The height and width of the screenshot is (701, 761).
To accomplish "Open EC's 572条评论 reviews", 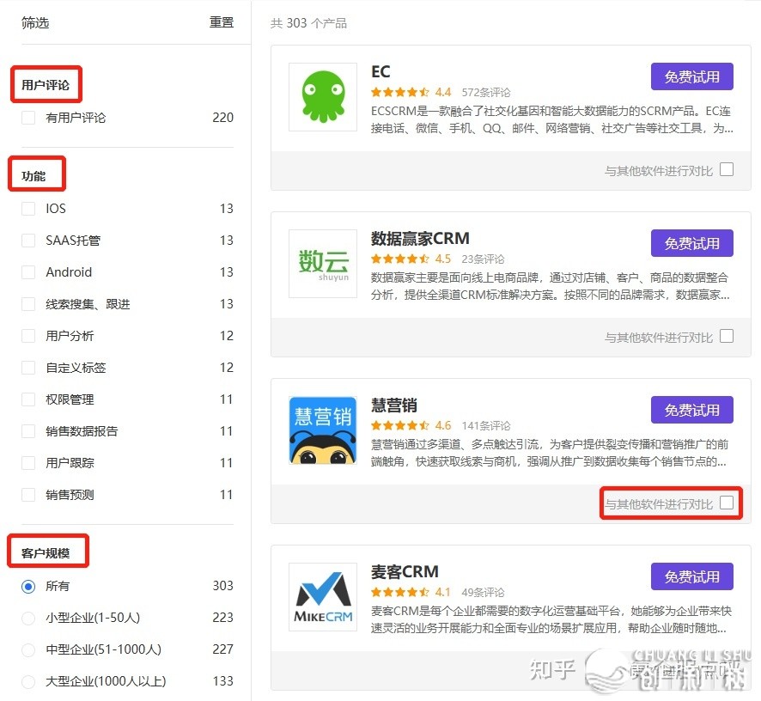I will tap(486, 92).
